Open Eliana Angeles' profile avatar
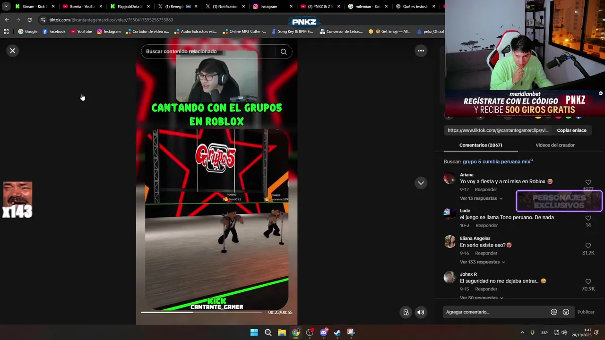The height and width of the screenshot is (340, 605). coord(449,242)
